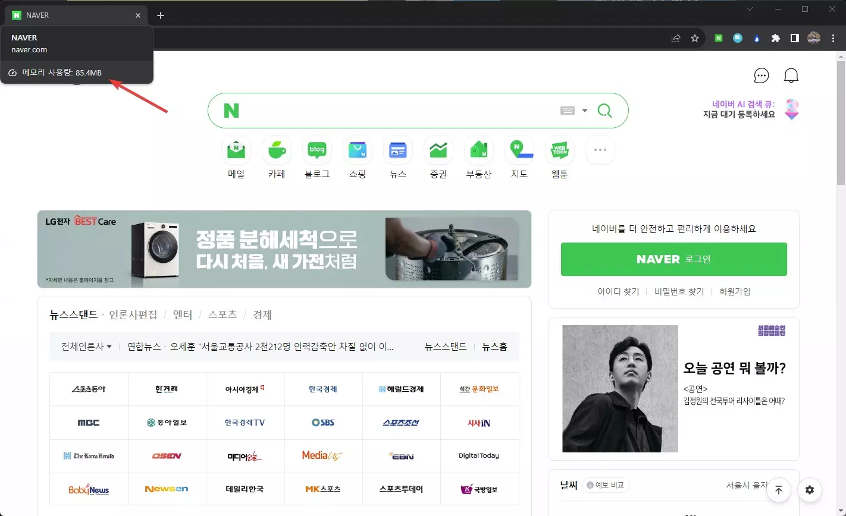Open the Newsen press logo
Image resolution: width=846 pixels, height=516 pixels.
point(167,489)
